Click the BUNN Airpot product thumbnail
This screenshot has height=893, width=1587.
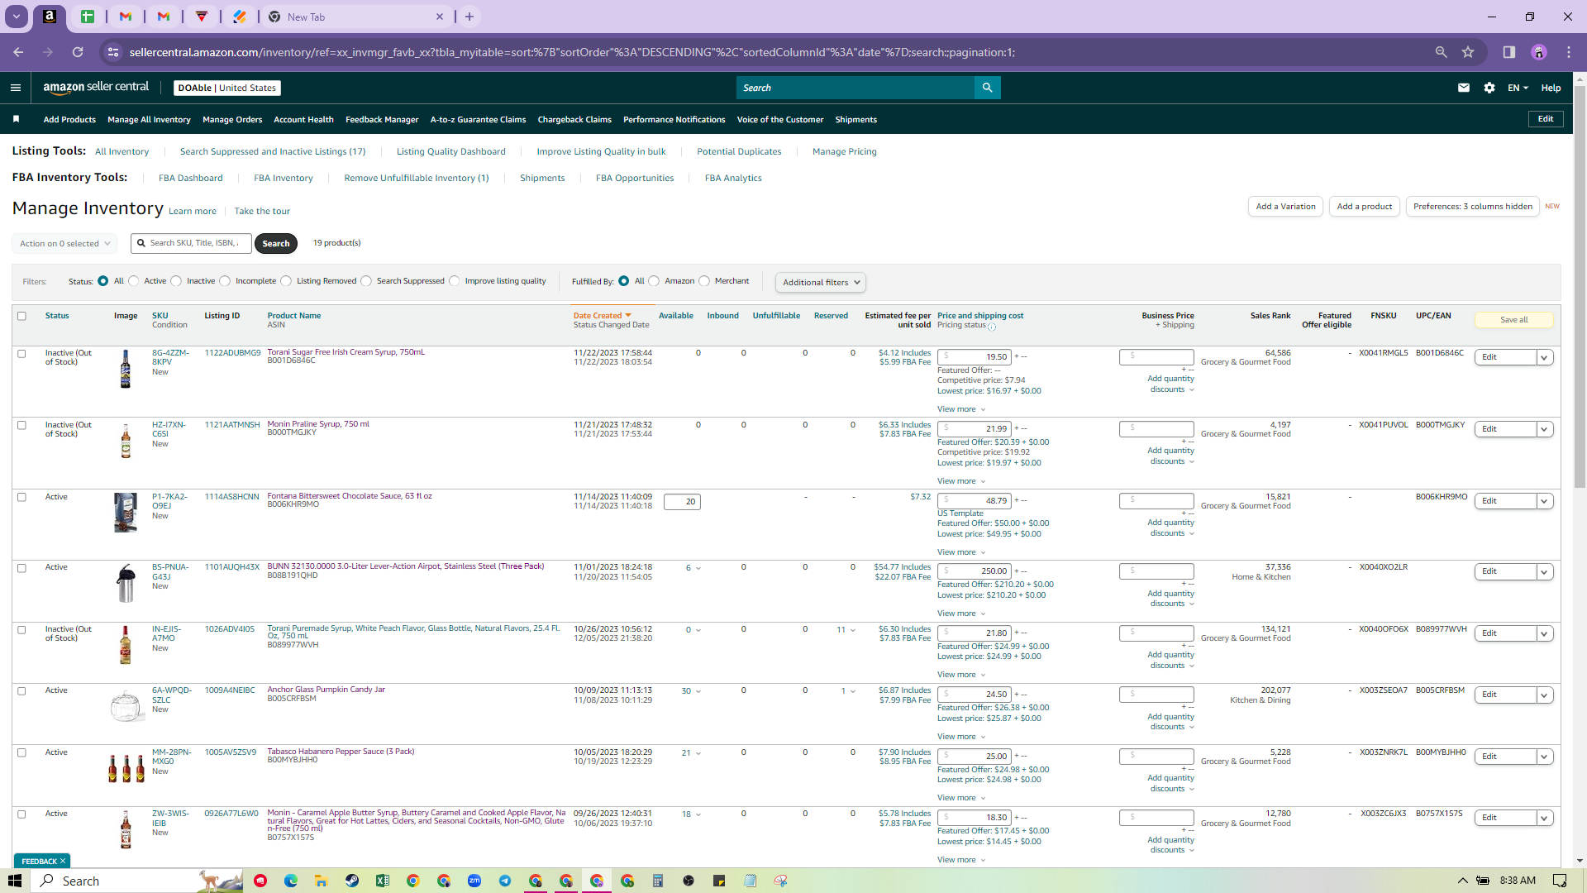(x=126, y=584)
